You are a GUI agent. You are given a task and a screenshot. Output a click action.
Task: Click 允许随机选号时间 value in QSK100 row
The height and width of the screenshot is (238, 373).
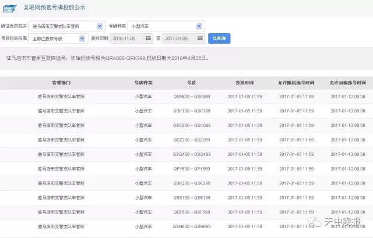[297, 111]
